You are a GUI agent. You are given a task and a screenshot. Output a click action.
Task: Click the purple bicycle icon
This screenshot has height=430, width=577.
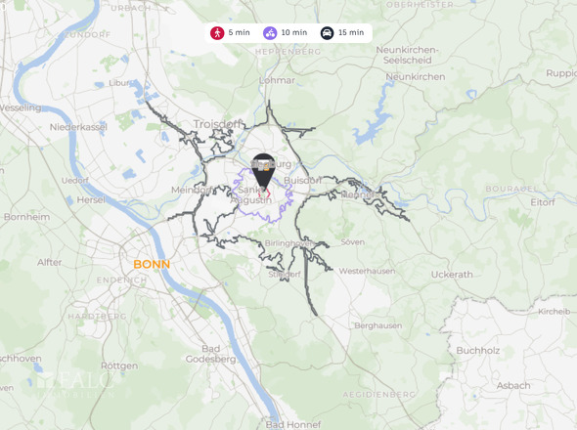click(270, 33)
